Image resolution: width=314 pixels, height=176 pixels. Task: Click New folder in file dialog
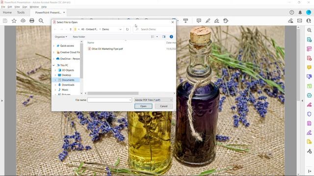click(79, 37)
